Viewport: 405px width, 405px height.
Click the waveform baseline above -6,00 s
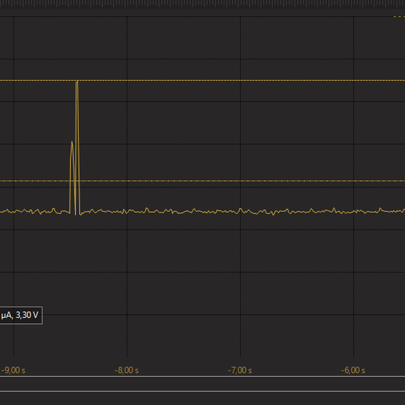click(354, 212)
